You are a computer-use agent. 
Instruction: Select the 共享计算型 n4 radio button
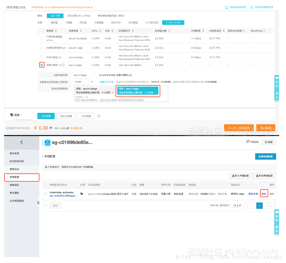42,57
